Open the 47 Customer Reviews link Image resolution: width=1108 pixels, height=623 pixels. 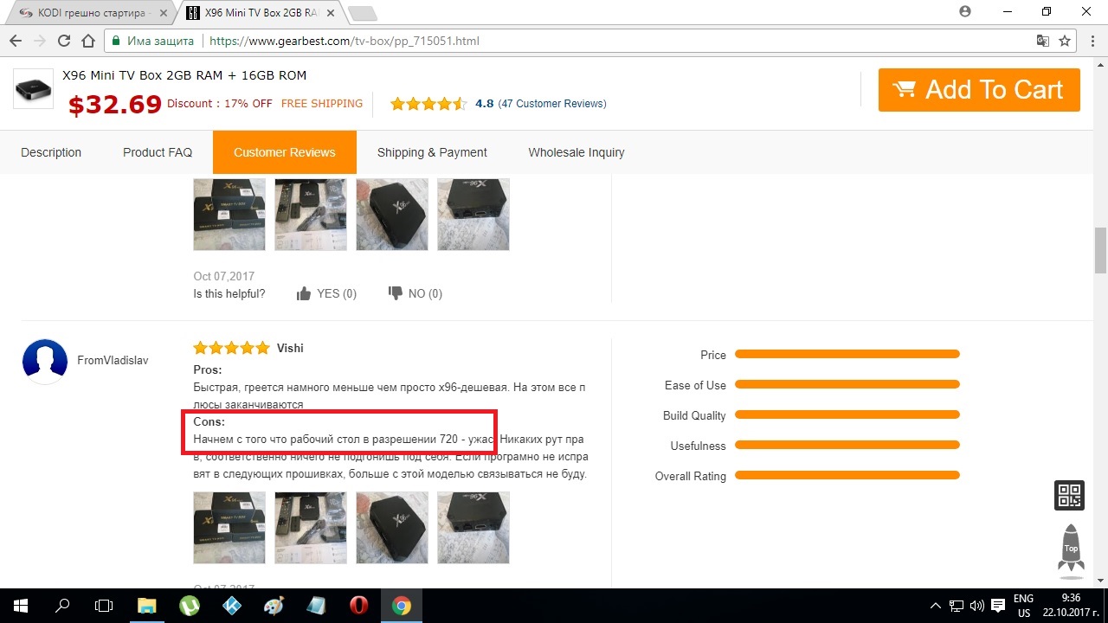coord(552,103)
